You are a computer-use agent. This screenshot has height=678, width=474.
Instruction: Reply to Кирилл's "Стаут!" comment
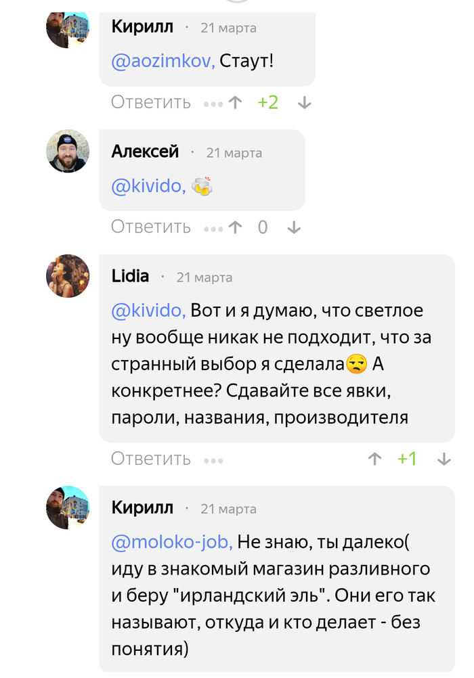[x=151, y=103]
